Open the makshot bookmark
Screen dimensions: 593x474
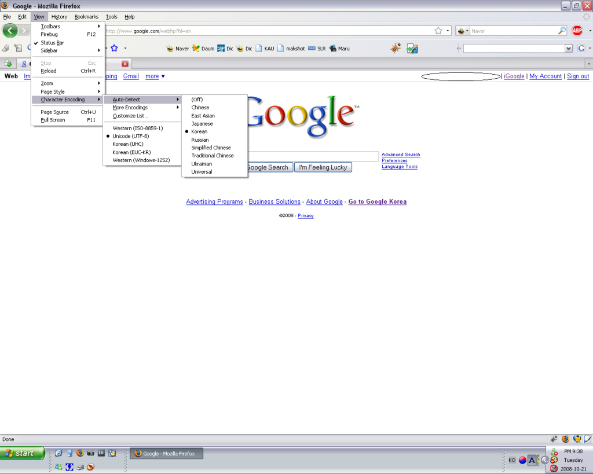click(291, 49)
